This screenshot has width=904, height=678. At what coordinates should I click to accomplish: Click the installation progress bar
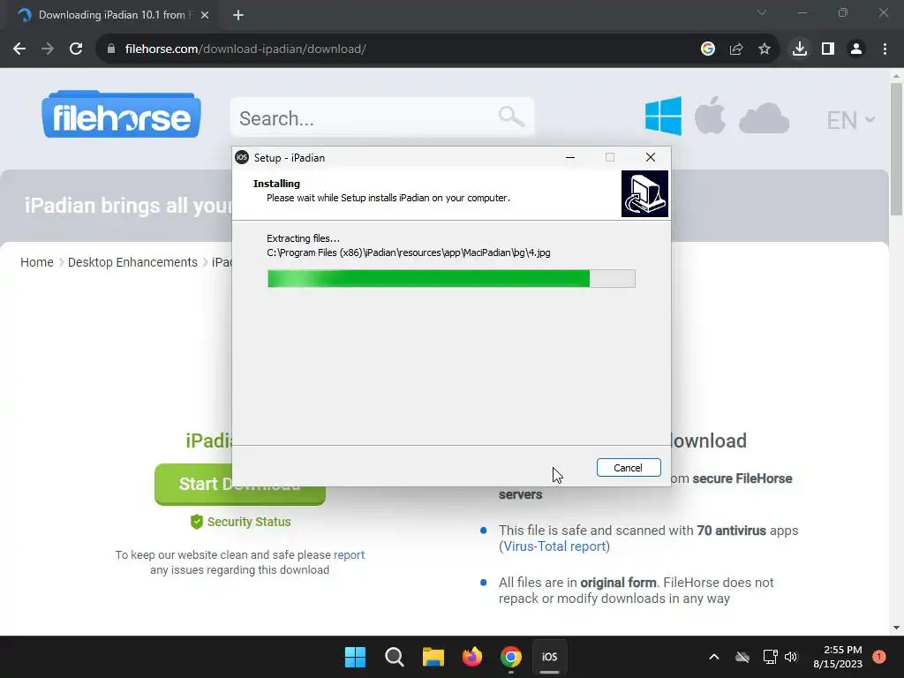tap(451, 278)
